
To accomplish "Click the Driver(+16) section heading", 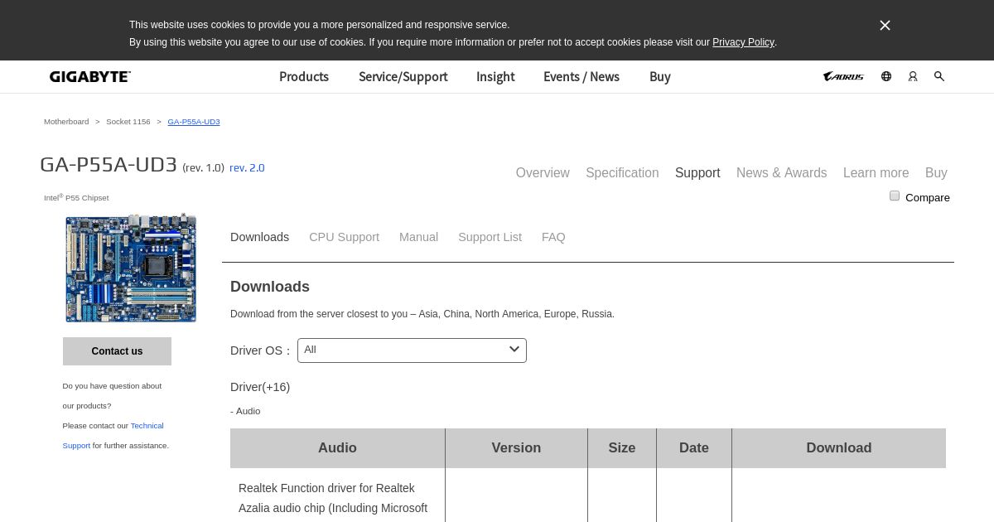I will [260, 387].
